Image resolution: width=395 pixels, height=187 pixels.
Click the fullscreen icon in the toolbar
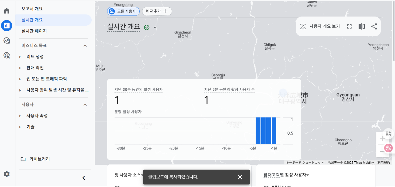[349, 26]
